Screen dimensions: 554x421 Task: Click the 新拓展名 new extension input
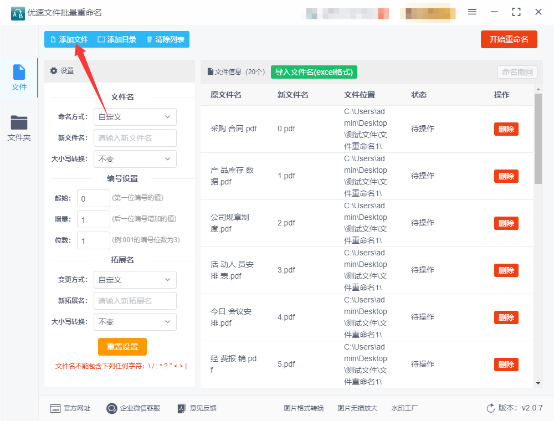(x=135, y=301)
